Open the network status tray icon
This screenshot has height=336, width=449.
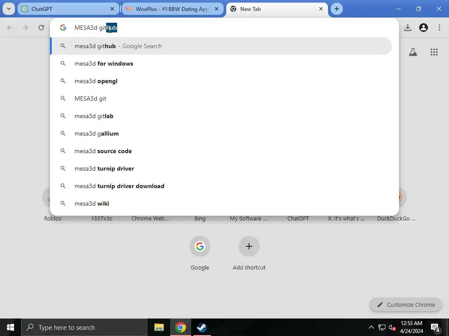[382, 327]
